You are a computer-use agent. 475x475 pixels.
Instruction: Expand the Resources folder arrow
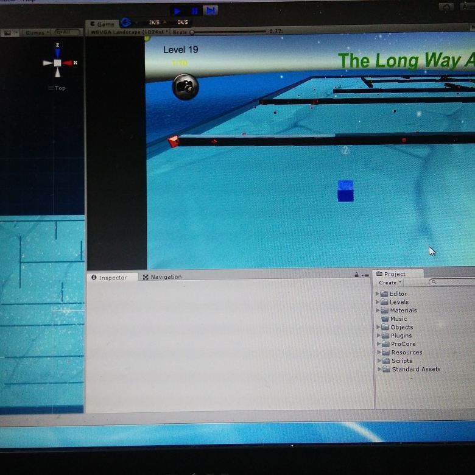tap(379, 352)
